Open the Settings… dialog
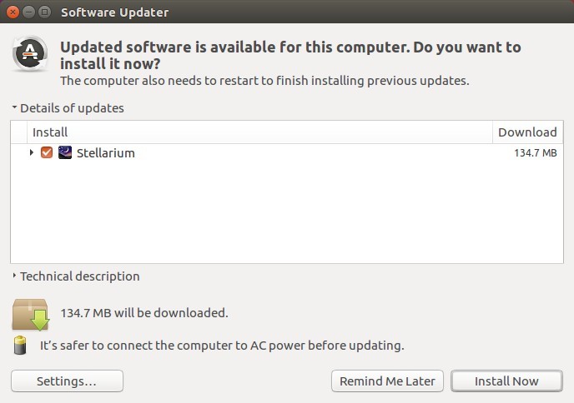The height and width of the screenshot is (403, 574). point(67,381)
